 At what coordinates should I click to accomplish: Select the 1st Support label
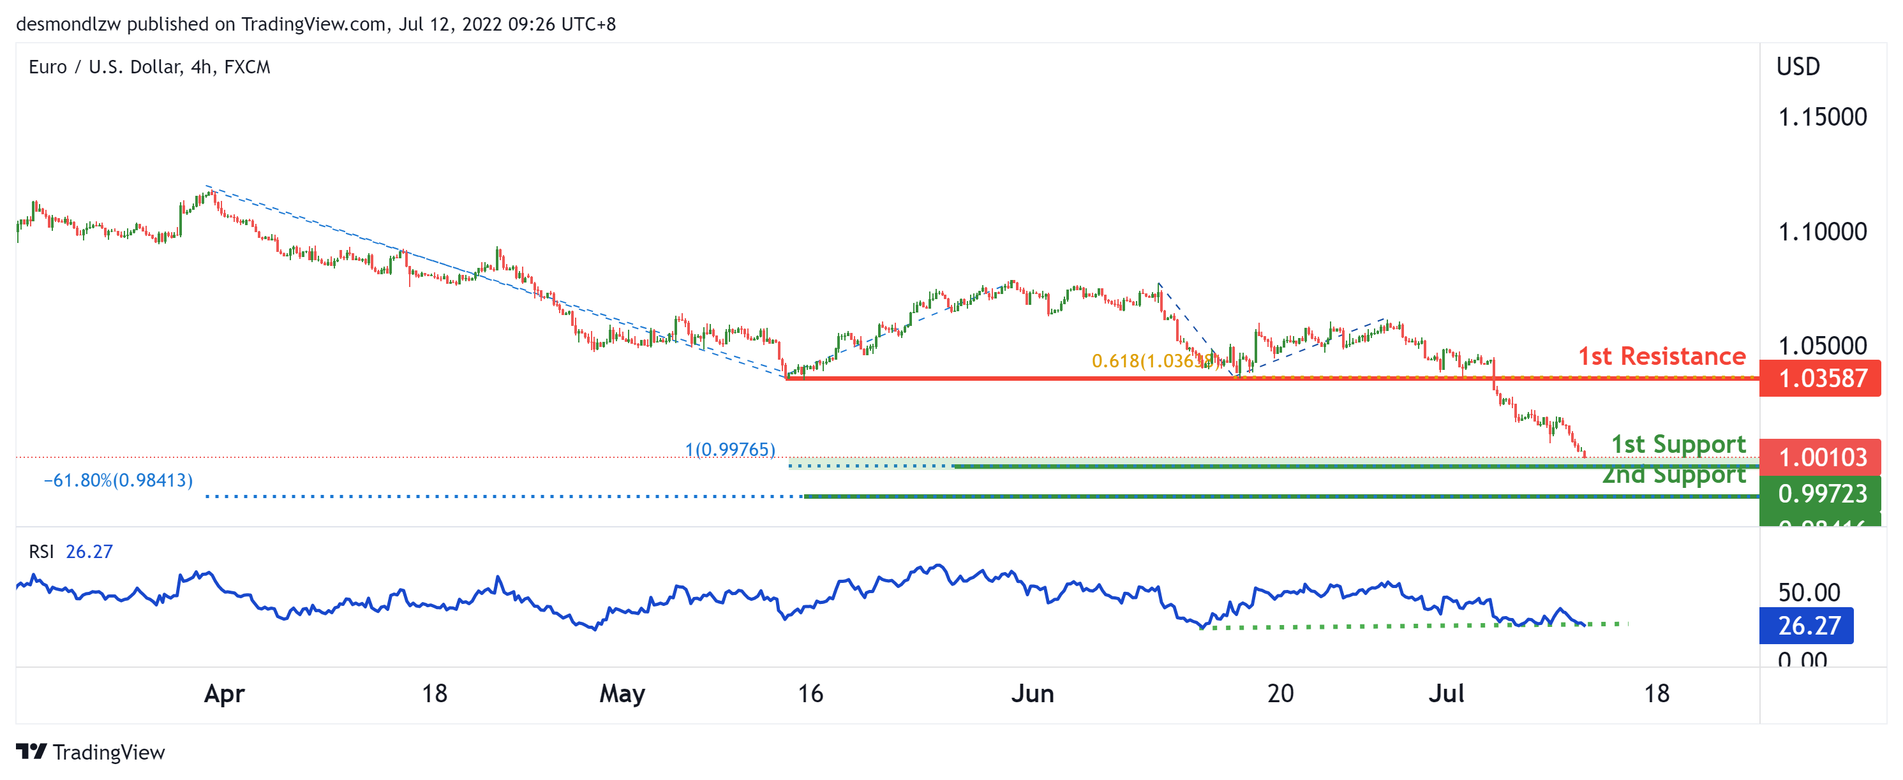(1678, 444)
